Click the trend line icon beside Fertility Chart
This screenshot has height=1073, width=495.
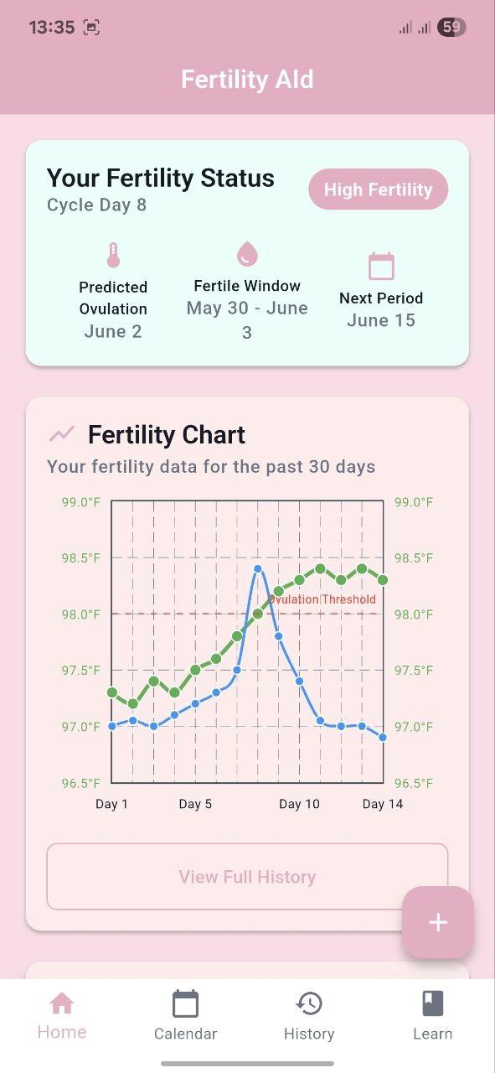[62, 434]
